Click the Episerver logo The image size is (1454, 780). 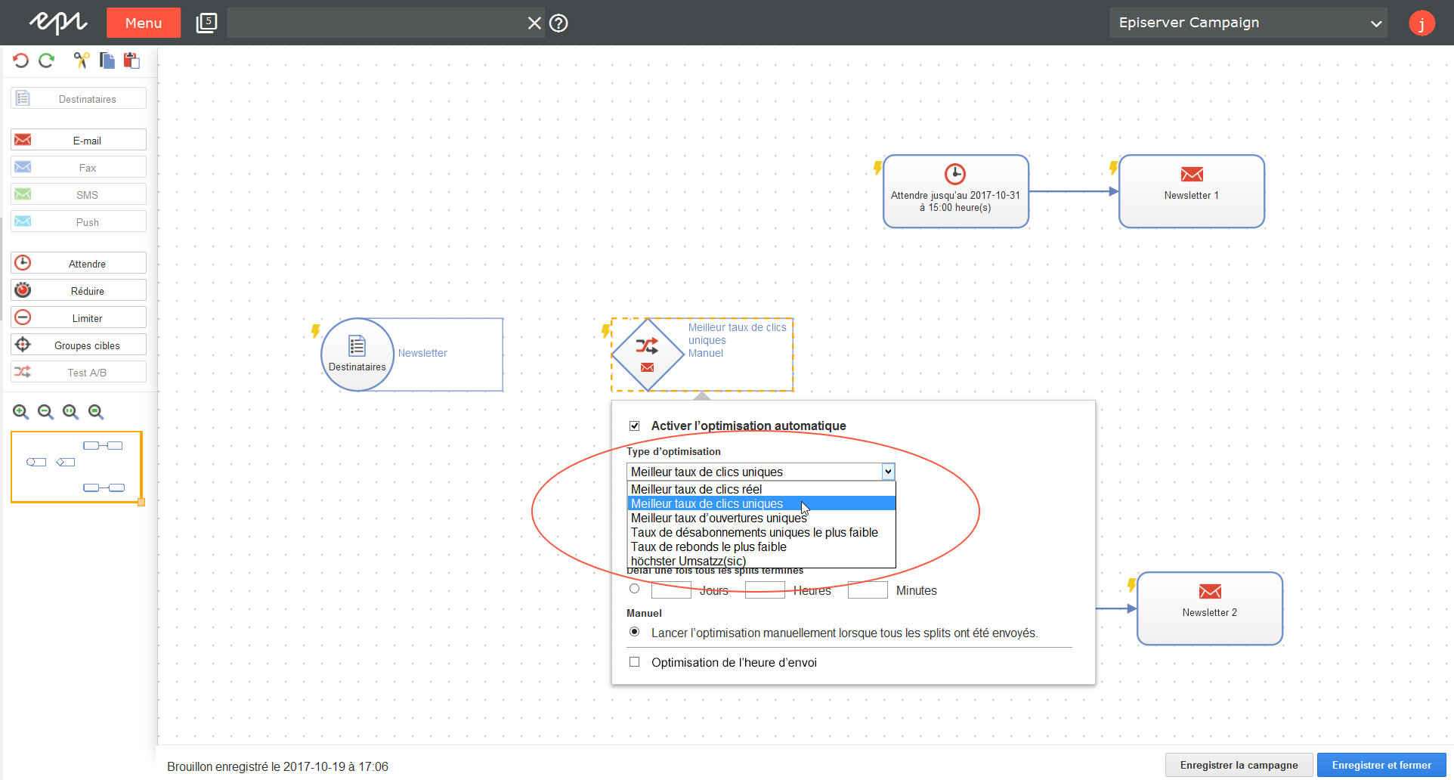58,23
